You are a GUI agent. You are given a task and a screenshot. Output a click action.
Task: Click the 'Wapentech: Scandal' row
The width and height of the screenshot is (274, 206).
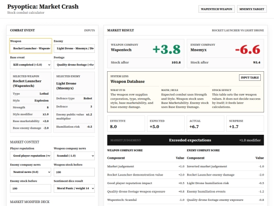(146, 200)
